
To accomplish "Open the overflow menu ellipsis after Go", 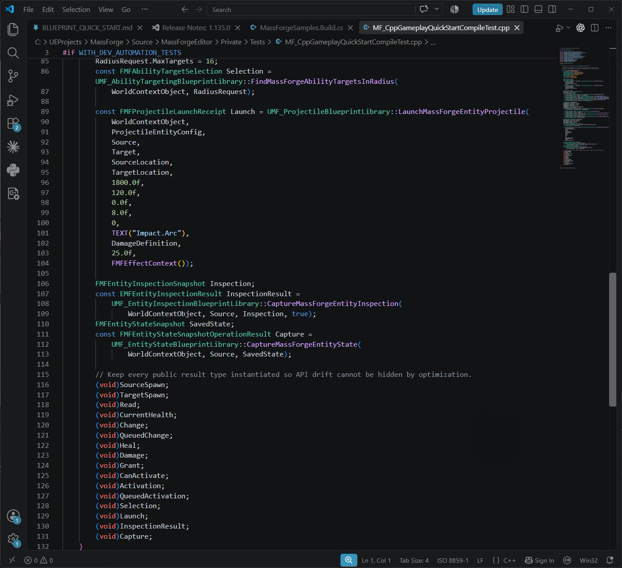I will [145, 9].
